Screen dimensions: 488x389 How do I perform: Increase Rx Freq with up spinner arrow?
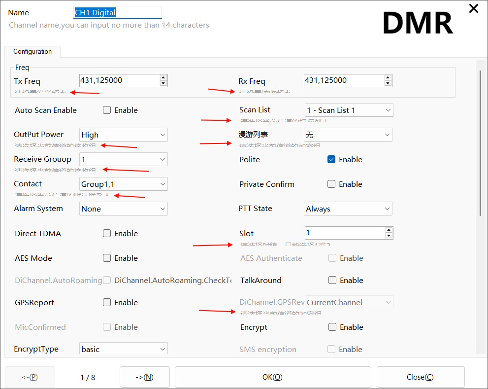388,77
